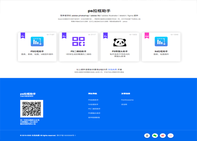This screenshot has height=141, width=197.
Task: Click the ICP registration number link in footer
Action: click(x=66, y=135)
